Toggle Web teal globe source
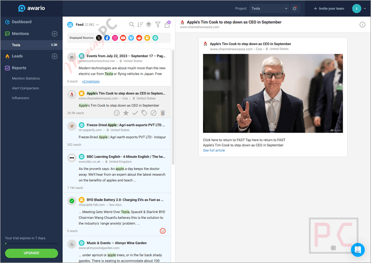This screenshot has height=263, width=371. pyautogui.click(x=155, y=38)
